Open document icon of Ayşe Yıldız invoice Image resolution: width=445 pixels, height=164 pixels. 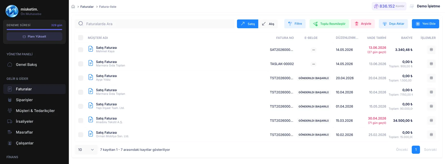[91, 77]
